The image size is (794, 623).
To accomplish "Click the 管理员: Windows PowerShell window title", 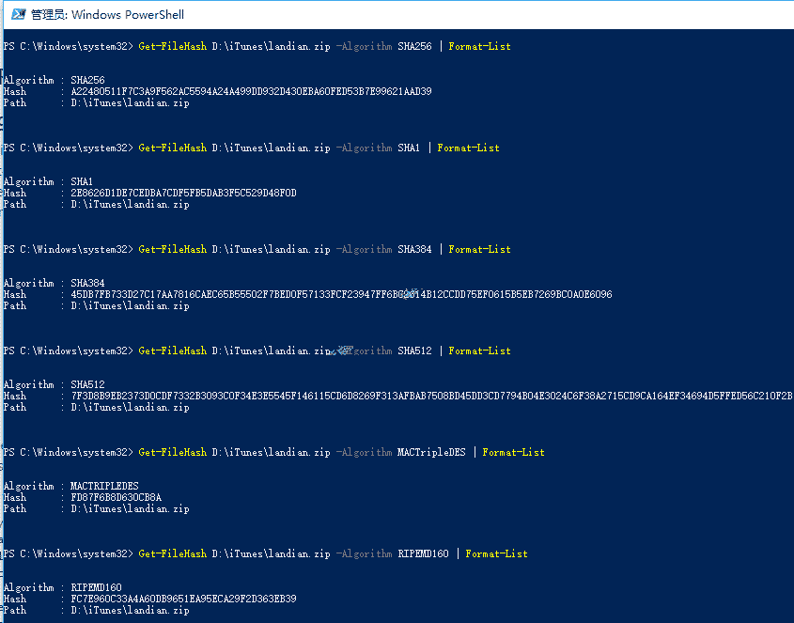I will coord(107,14).
